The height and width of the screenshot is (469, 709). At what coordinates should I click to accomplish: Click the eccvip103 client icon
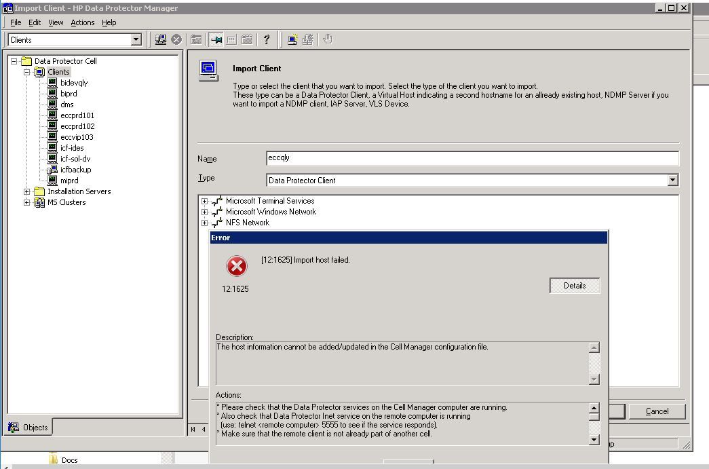[52, 137]
